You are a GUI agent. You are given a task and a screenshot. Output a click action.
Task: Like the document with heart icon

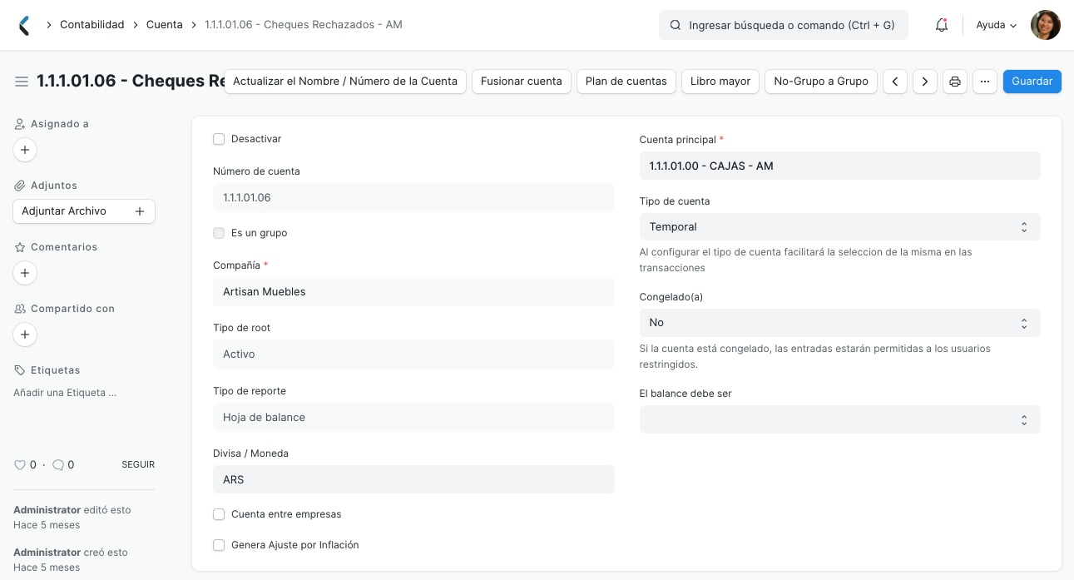pyautogui.click(x=20, y=465)
